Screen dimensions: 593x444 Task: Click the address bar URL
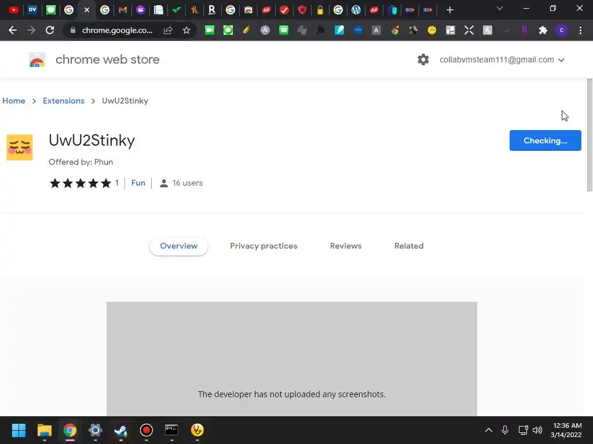pyautogui.click(x=117, y=30)
